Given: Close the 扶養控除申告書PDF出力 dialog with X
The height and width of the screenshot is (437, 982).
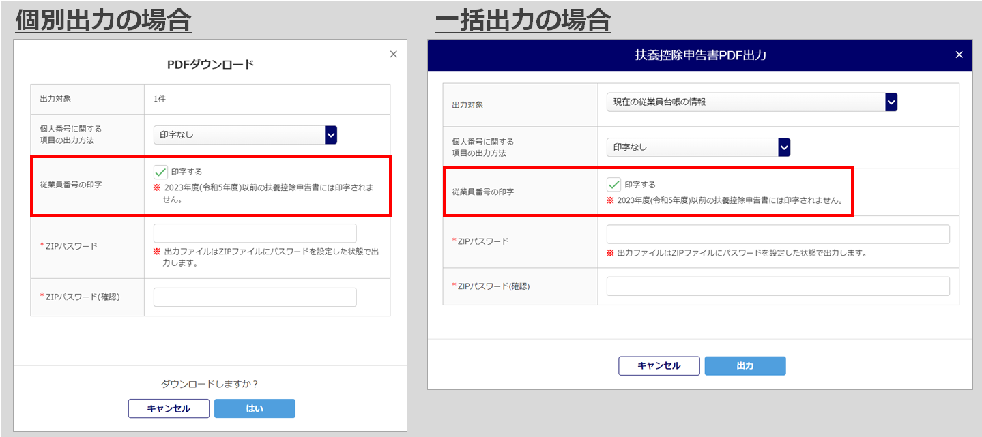Looking at the screenshot, I should tap(959, 55).
